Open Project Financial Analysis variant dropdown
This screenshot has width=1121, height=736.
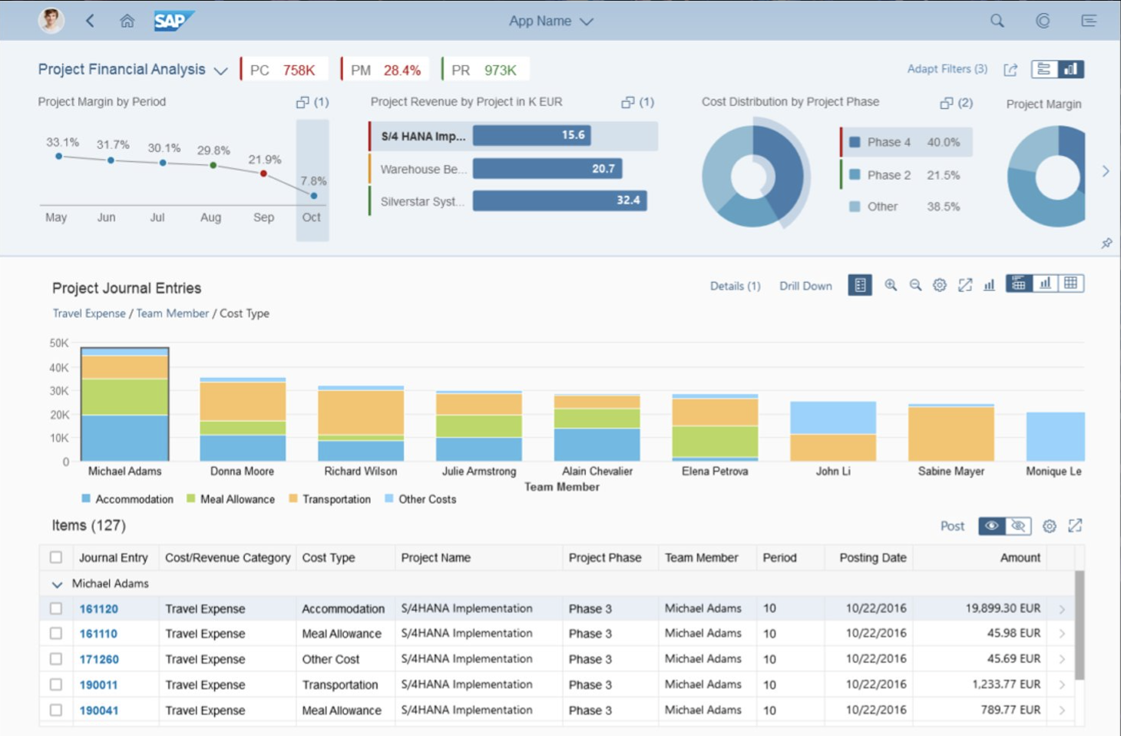pyautogui.click(x=220, y=71)
